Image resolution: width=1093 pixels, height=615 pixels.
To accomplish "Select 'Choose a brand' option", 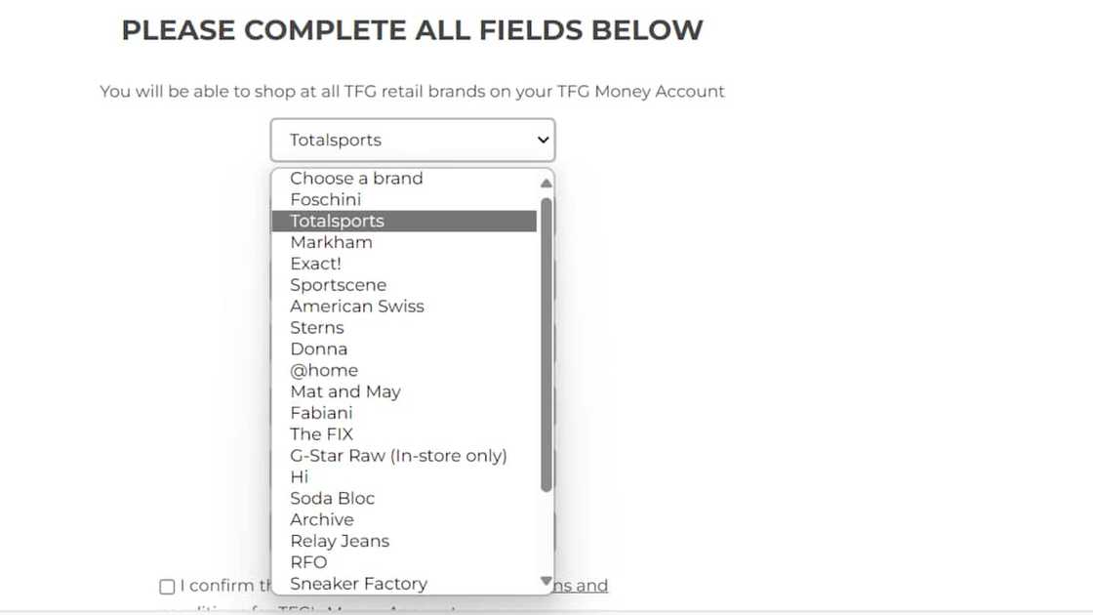I will point(356,179).
